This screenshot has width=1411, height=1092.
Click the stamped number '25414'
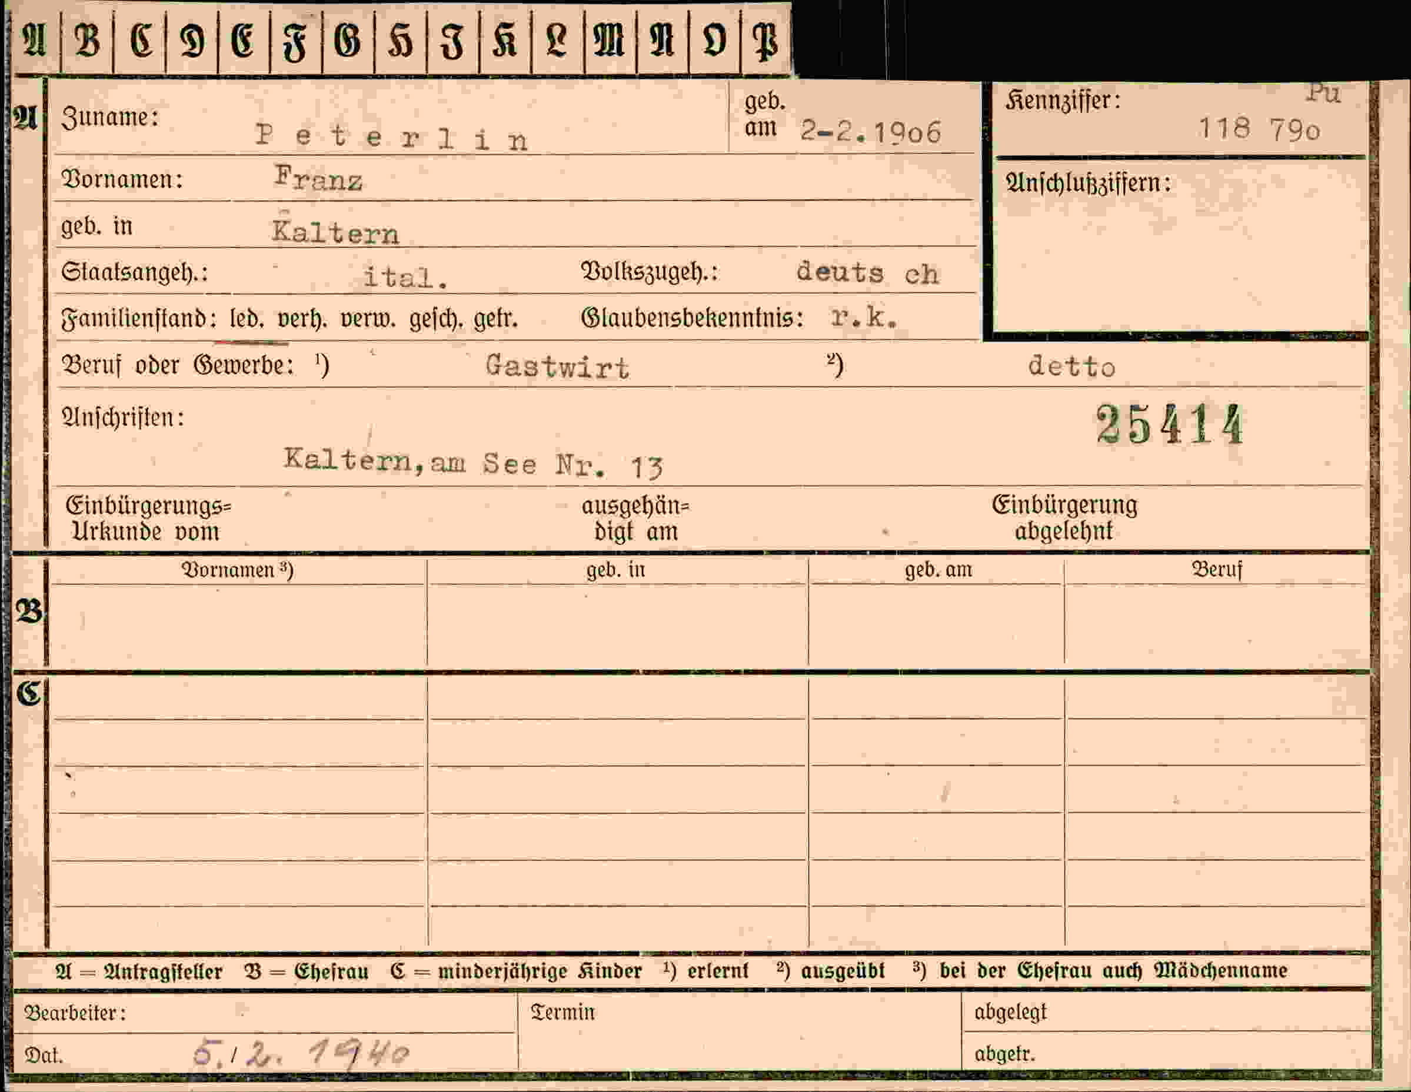1169,424
